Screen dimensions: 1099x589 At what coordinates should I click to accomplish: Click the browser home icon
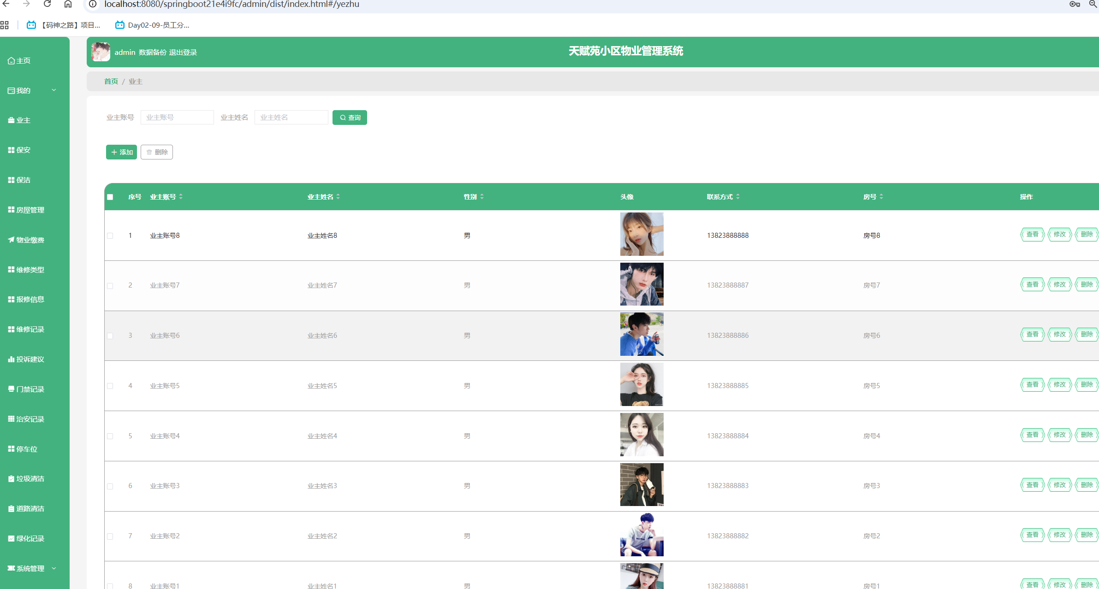[x=68, y=4]
